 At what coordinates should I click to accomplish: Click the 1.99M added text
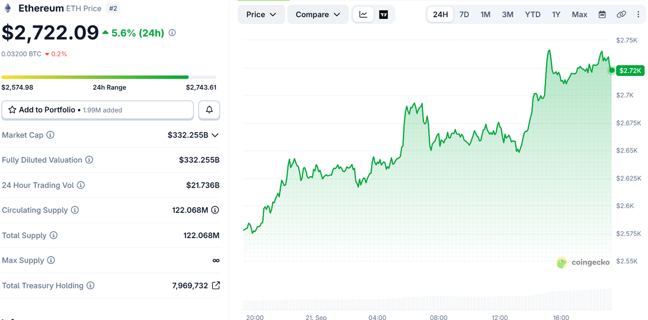click(x=103, y=110)
